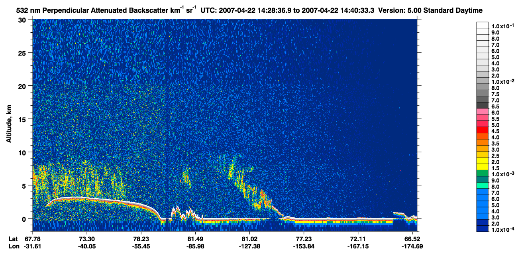The height and width of the screenshot is (266, 518).
Task: Click the 'Lat' row label
Action: point(14,238)
